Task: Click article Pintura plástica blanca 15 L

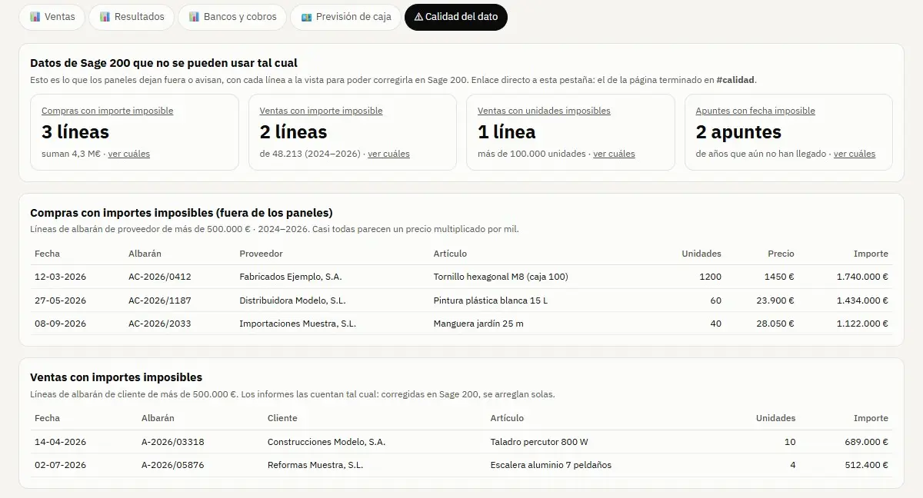Action: [x=491, y=300]
